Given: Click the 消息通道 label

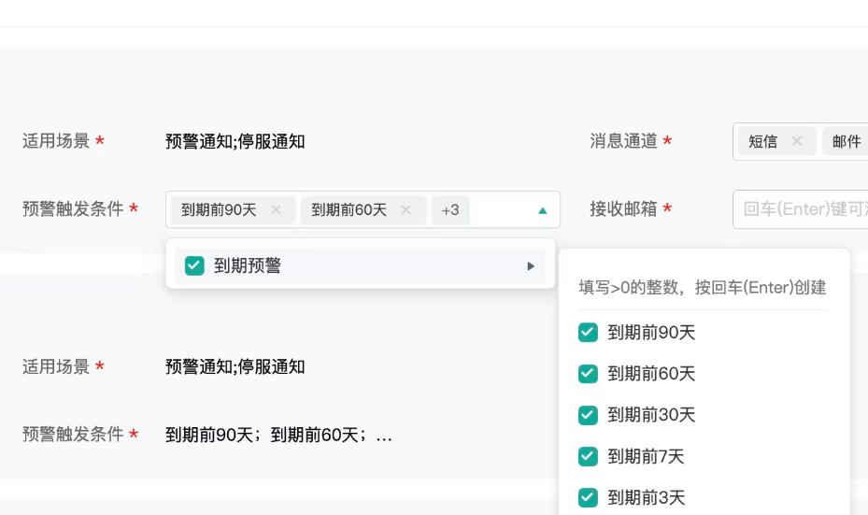Looking at the screenshot, I should pos(623,141).
